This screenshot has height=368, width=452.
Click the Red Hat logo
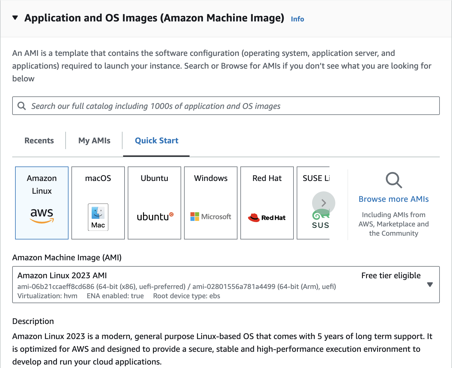267,217
